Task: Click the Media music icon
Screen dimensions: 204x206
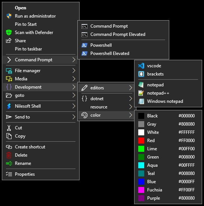Action: click(x=9, y=79)
